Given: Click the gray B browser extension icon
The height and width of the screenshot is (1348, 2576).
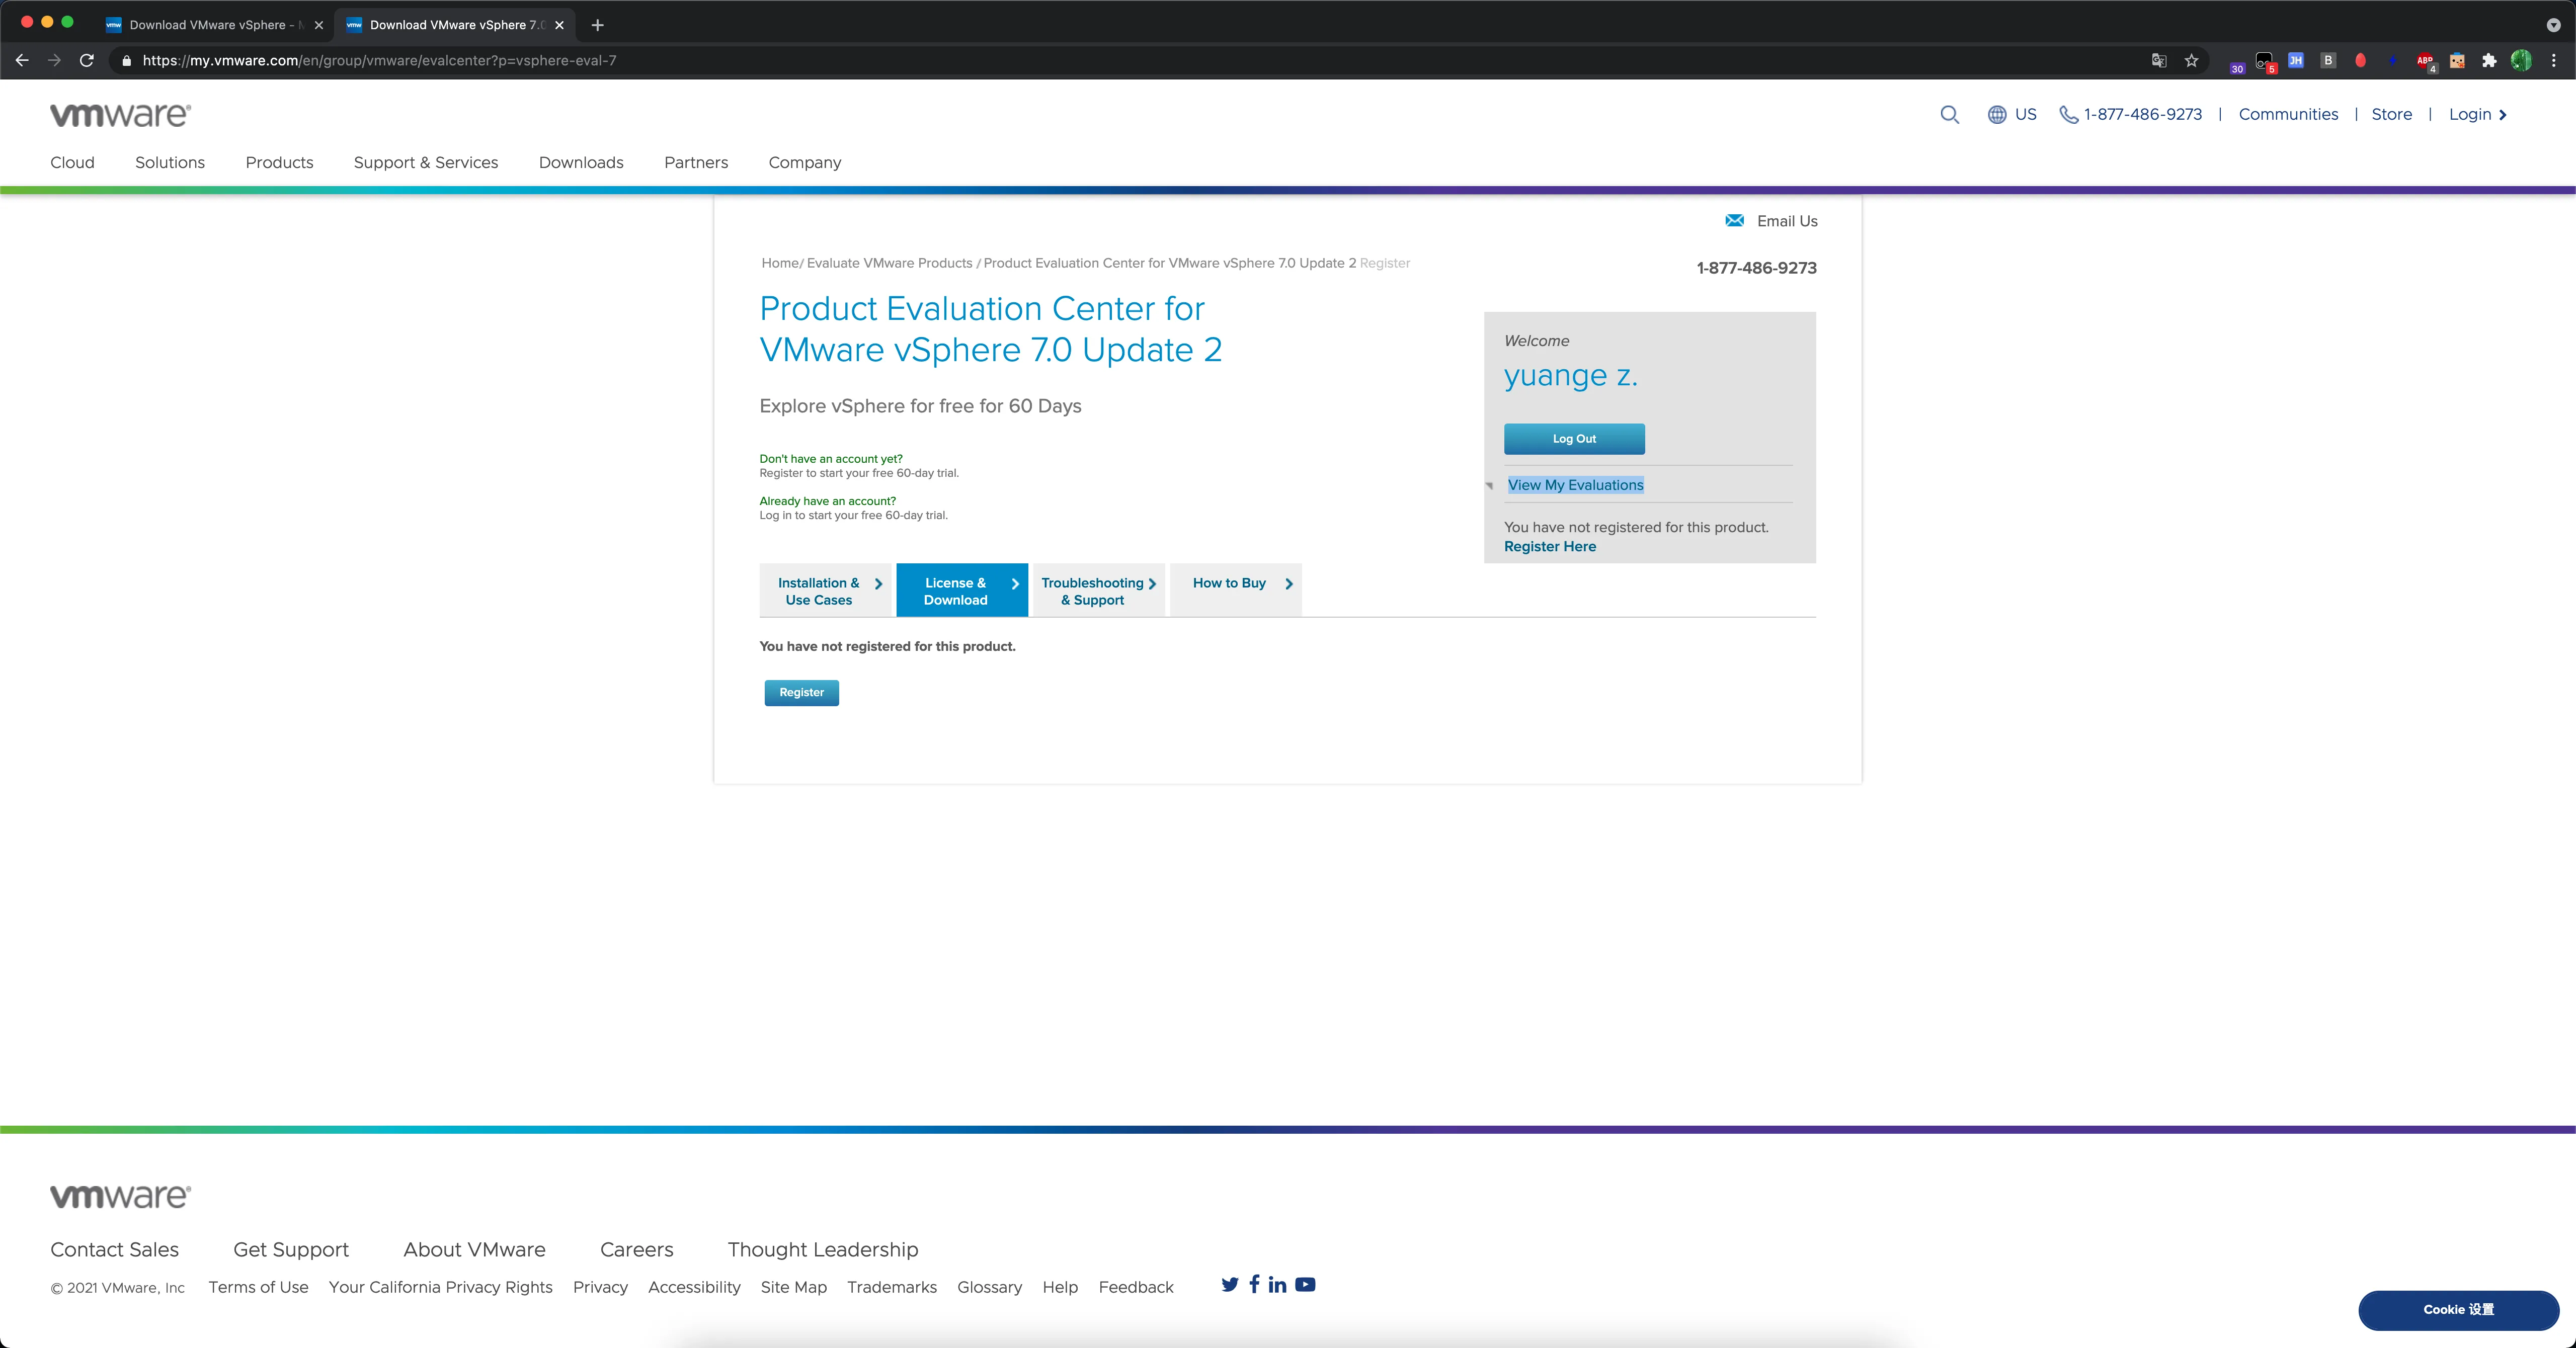Looking at the screenshot, I should click(2328, 60).
